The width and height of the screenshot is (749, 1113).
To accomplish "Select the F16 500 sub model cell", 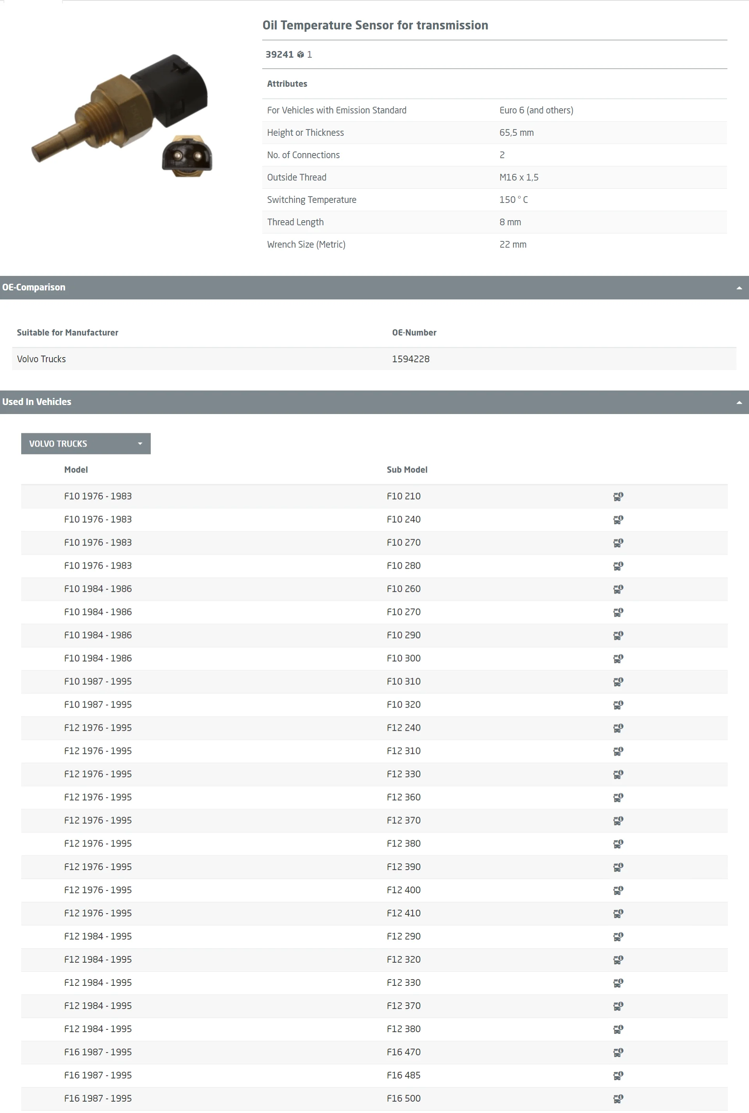I will pyautogui.click(x=404, y=1099).
